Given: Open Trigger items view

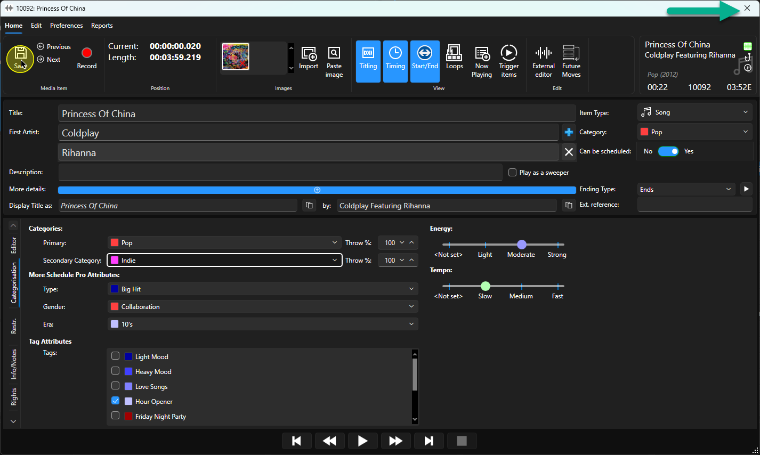Looking at the screenshot, I should point(509,61).
